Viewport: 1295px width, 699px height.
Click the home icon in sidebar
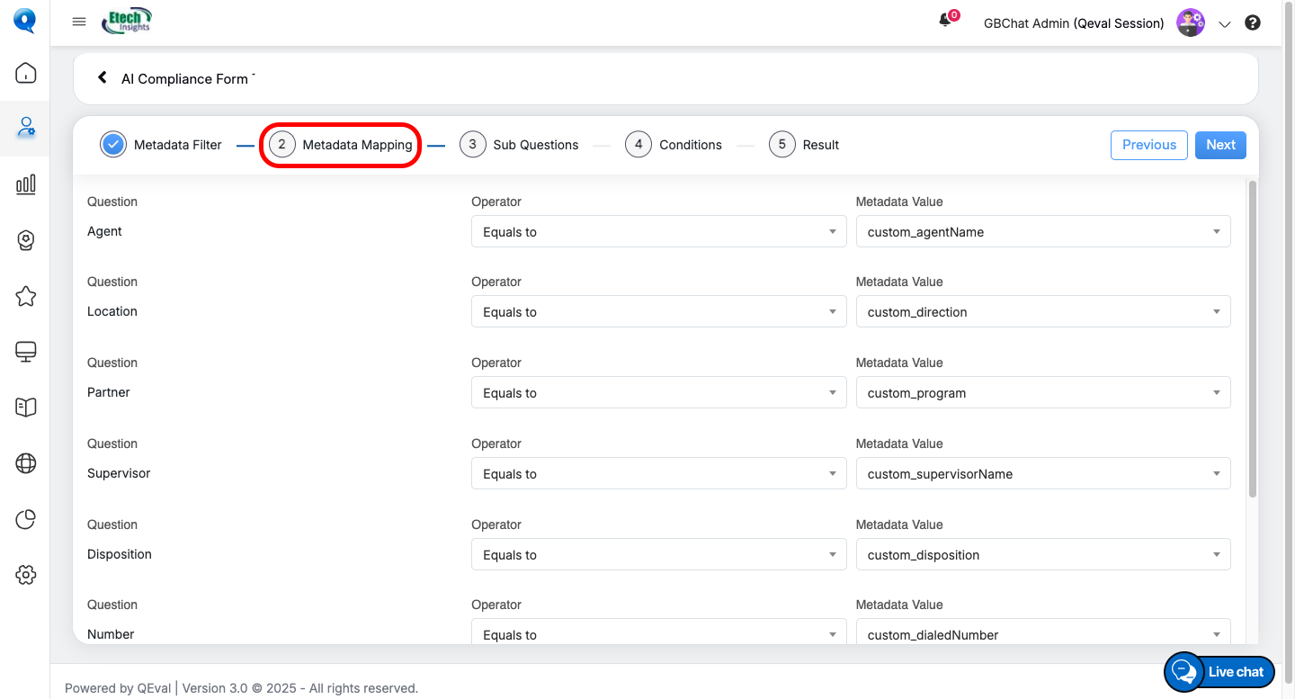point(25,73)
